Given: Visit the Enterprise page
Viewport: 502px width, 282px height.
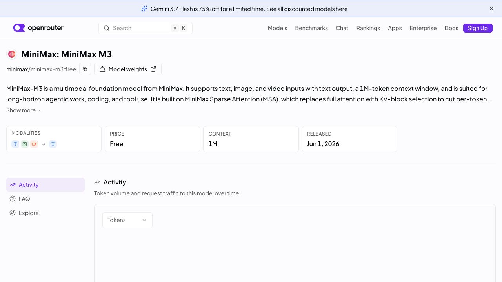Looking at the screenshot, I should pyautogui.click(x=423, y=28).
